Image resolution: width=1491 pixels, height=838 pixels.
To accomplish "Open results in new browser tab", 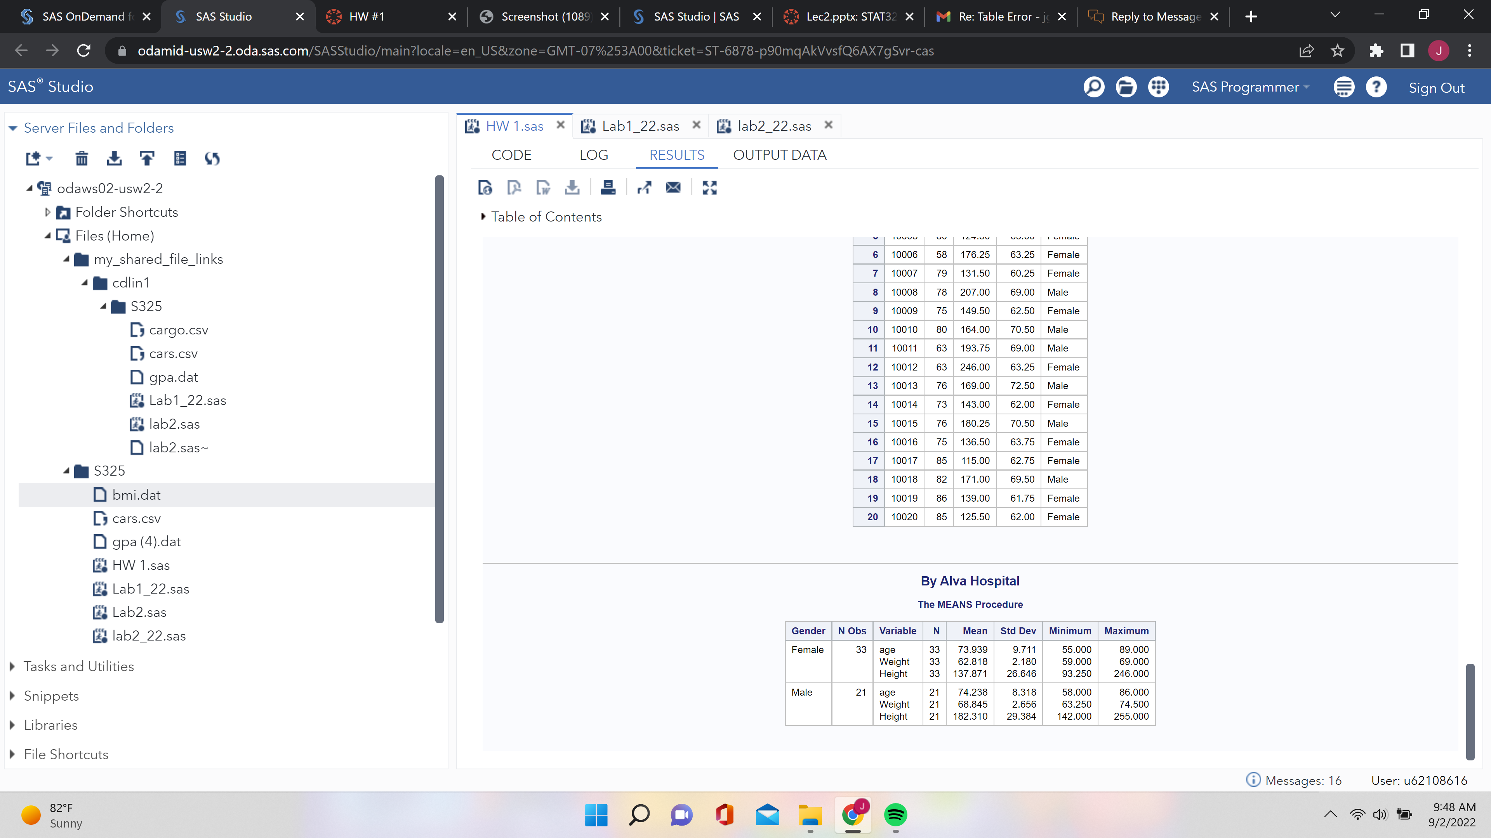I will point(644,187).
